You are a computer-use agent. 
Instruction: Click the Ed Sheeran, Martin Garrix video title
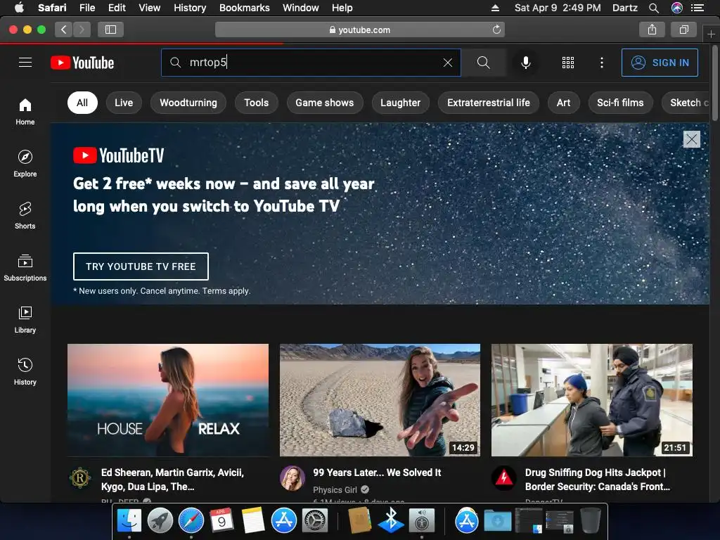pos(173,480)
